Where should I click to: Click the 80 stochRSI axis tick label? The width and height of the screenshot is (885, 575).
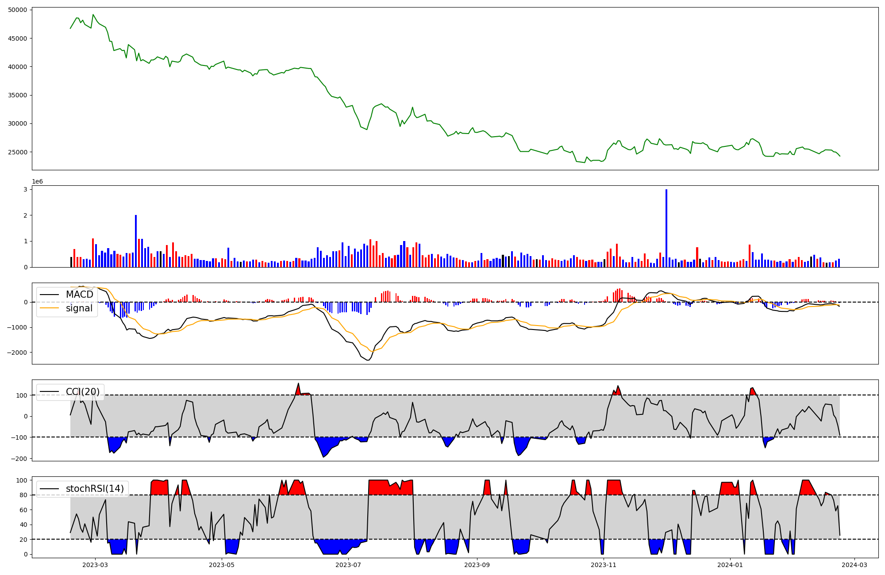click(x=23, y=495)
